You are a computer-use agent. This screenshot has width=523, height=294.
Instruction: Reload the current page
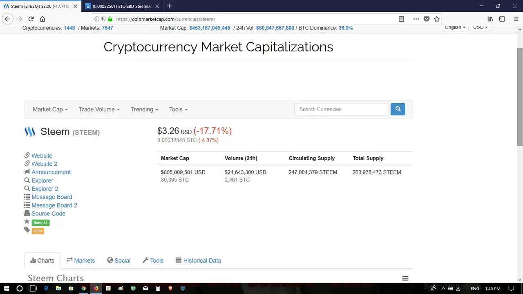tap(31, 19)
